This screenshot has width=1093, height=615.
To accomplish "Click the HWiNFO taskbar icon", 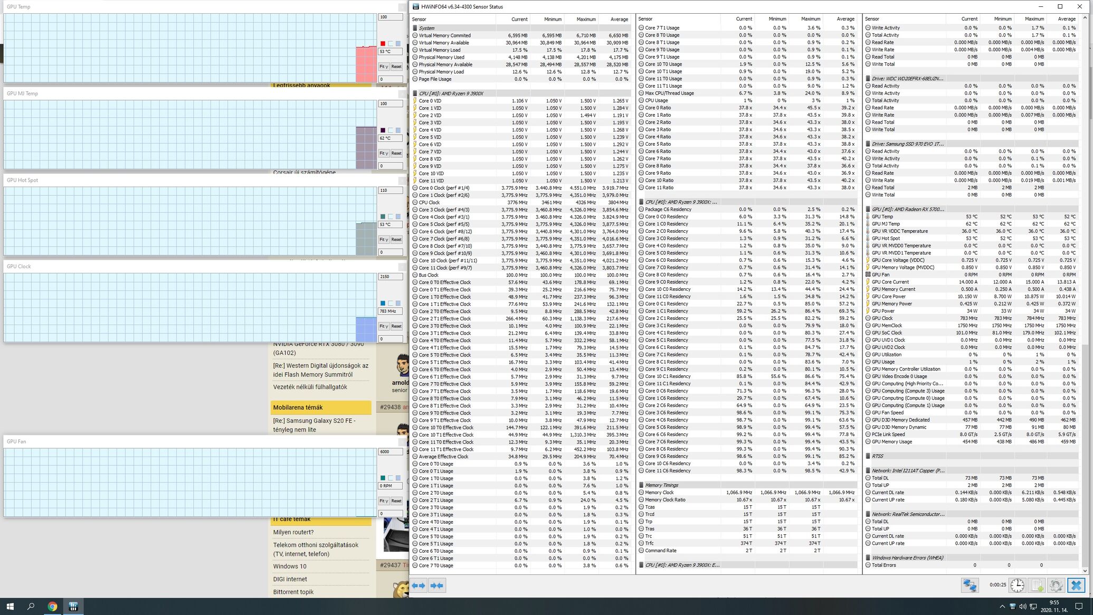I will [x=73, y=607].
